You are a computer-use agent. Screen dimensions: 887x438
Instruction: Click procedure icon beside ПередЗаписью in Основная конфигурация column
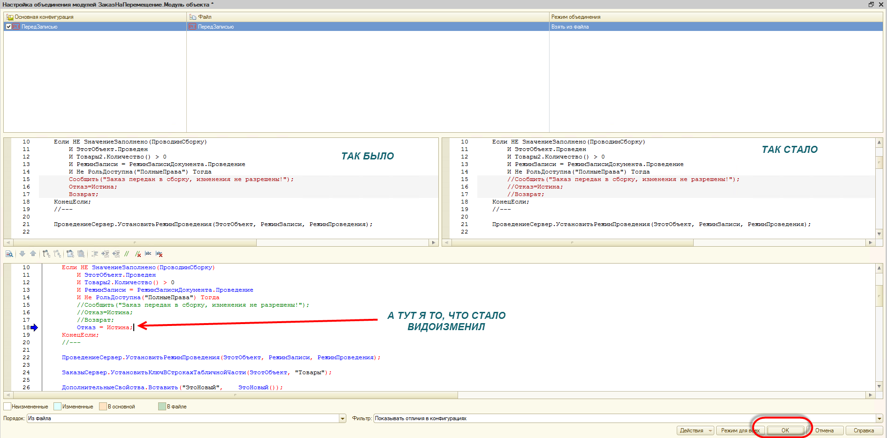(16, 27)
